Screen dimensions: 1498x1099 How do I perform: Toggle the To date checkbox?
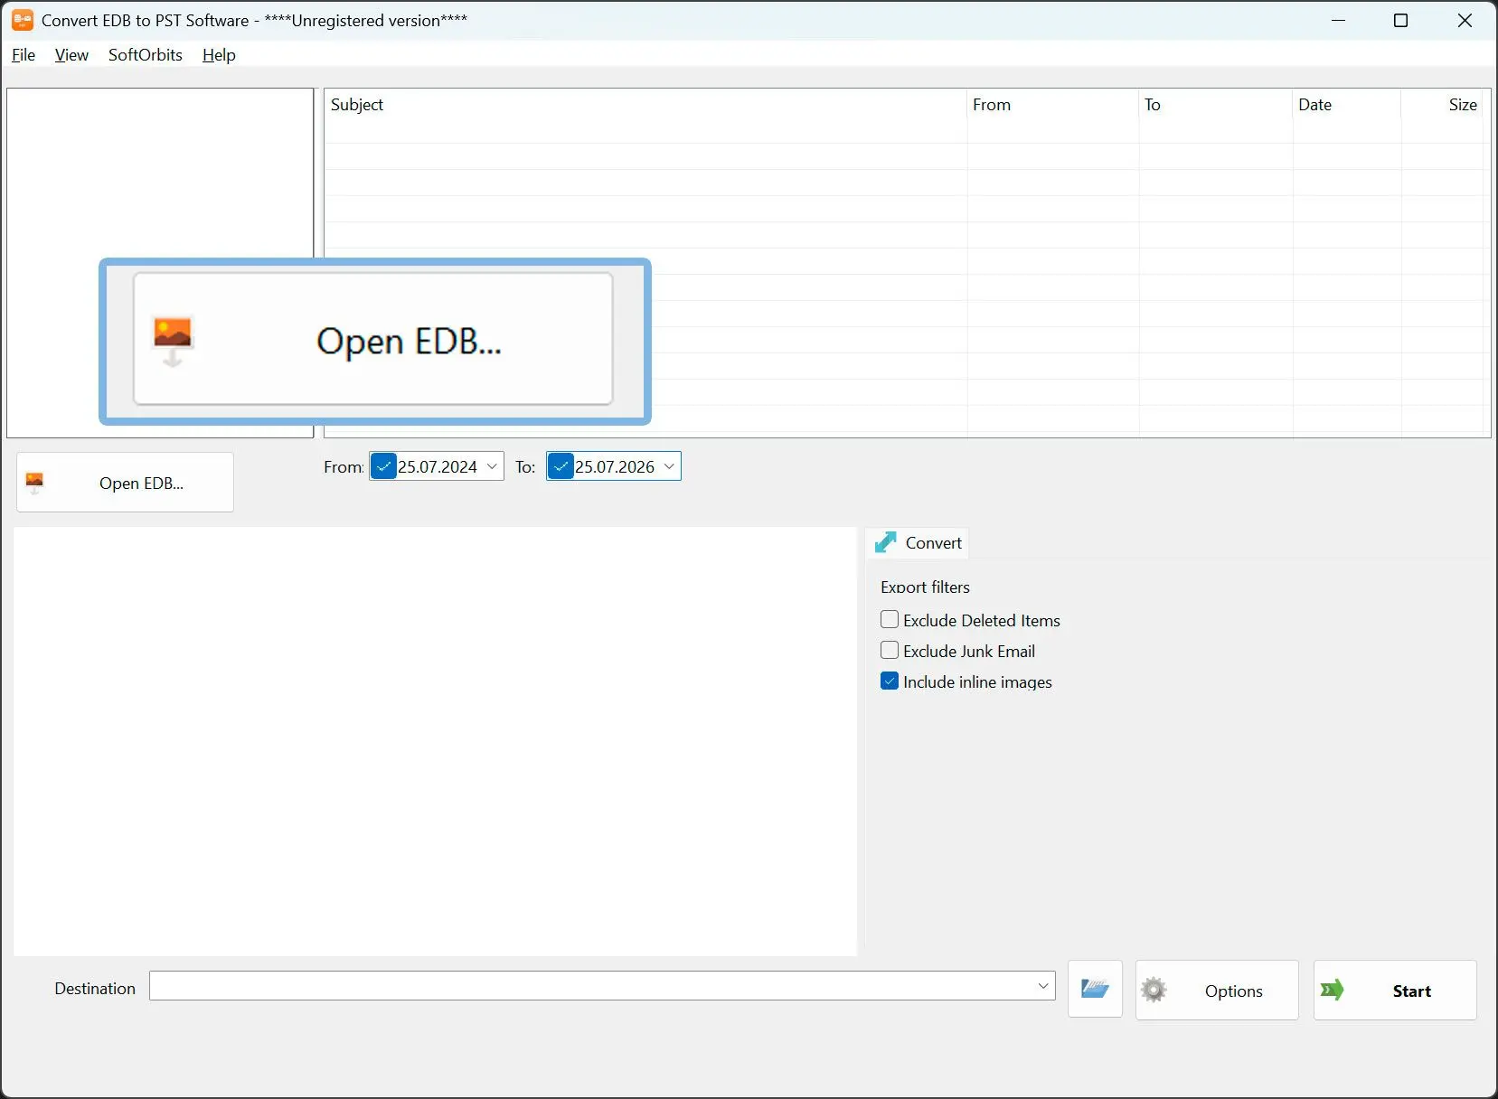[x=561, y=466]
